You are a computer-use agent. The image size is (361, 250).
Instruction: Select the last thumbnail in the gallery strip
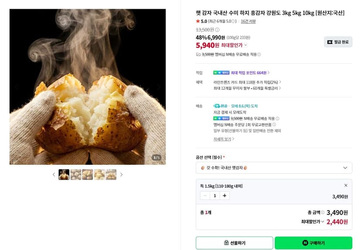[x=111, y=174]
